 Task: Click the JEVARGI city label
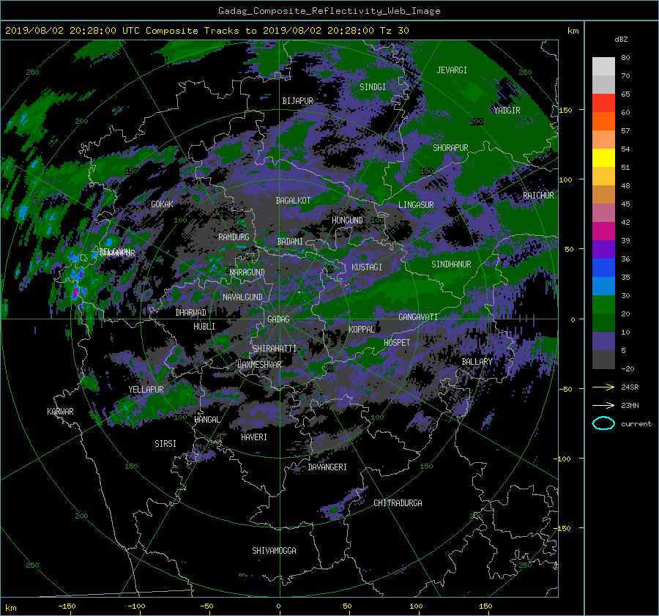[452, 70]
